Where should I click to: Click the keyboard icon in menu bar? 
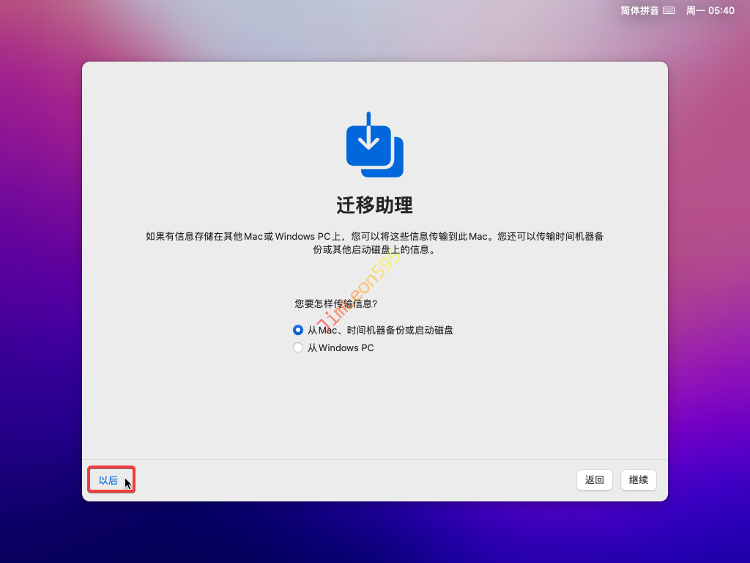click(668, 10)
